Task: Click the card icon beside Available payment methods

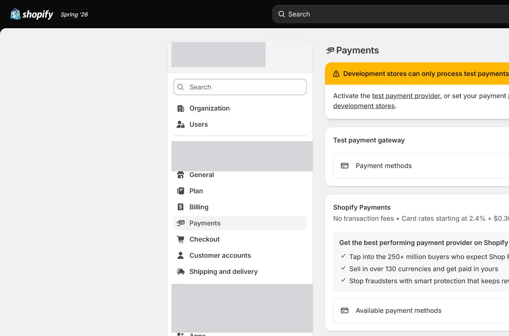Action: pyautogui.click(x=345, y=310)
